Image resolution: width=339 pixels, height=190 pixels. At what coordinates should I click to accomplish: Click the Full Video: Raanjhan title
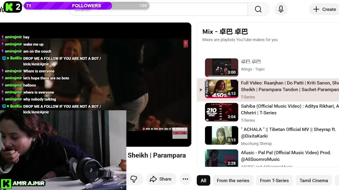point(290,86)
